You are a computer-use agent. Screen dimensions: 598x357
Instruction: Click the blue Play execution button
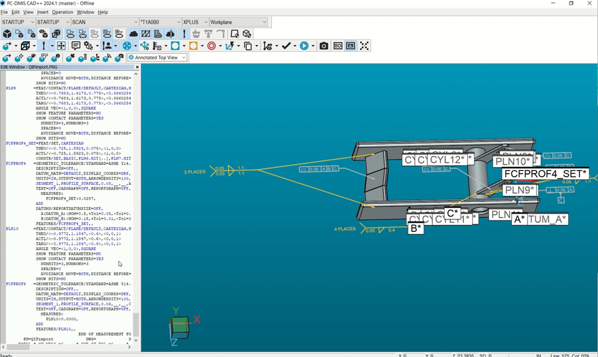coord(304,45)
